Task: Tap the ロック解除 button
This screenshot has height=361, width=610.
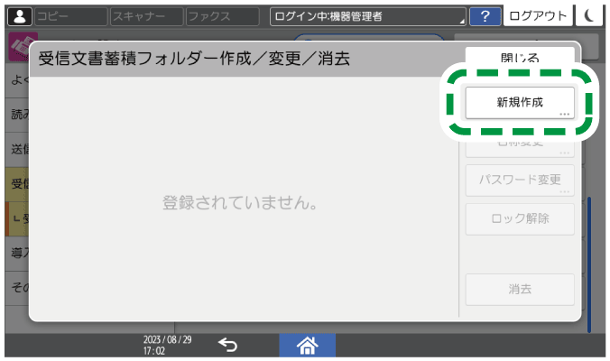Action: (x=520, y=219)
